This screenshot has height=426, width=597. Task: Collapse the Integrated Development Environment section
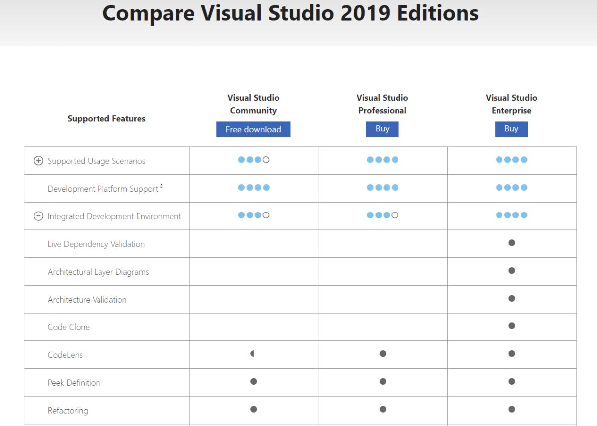pos(38,216)
